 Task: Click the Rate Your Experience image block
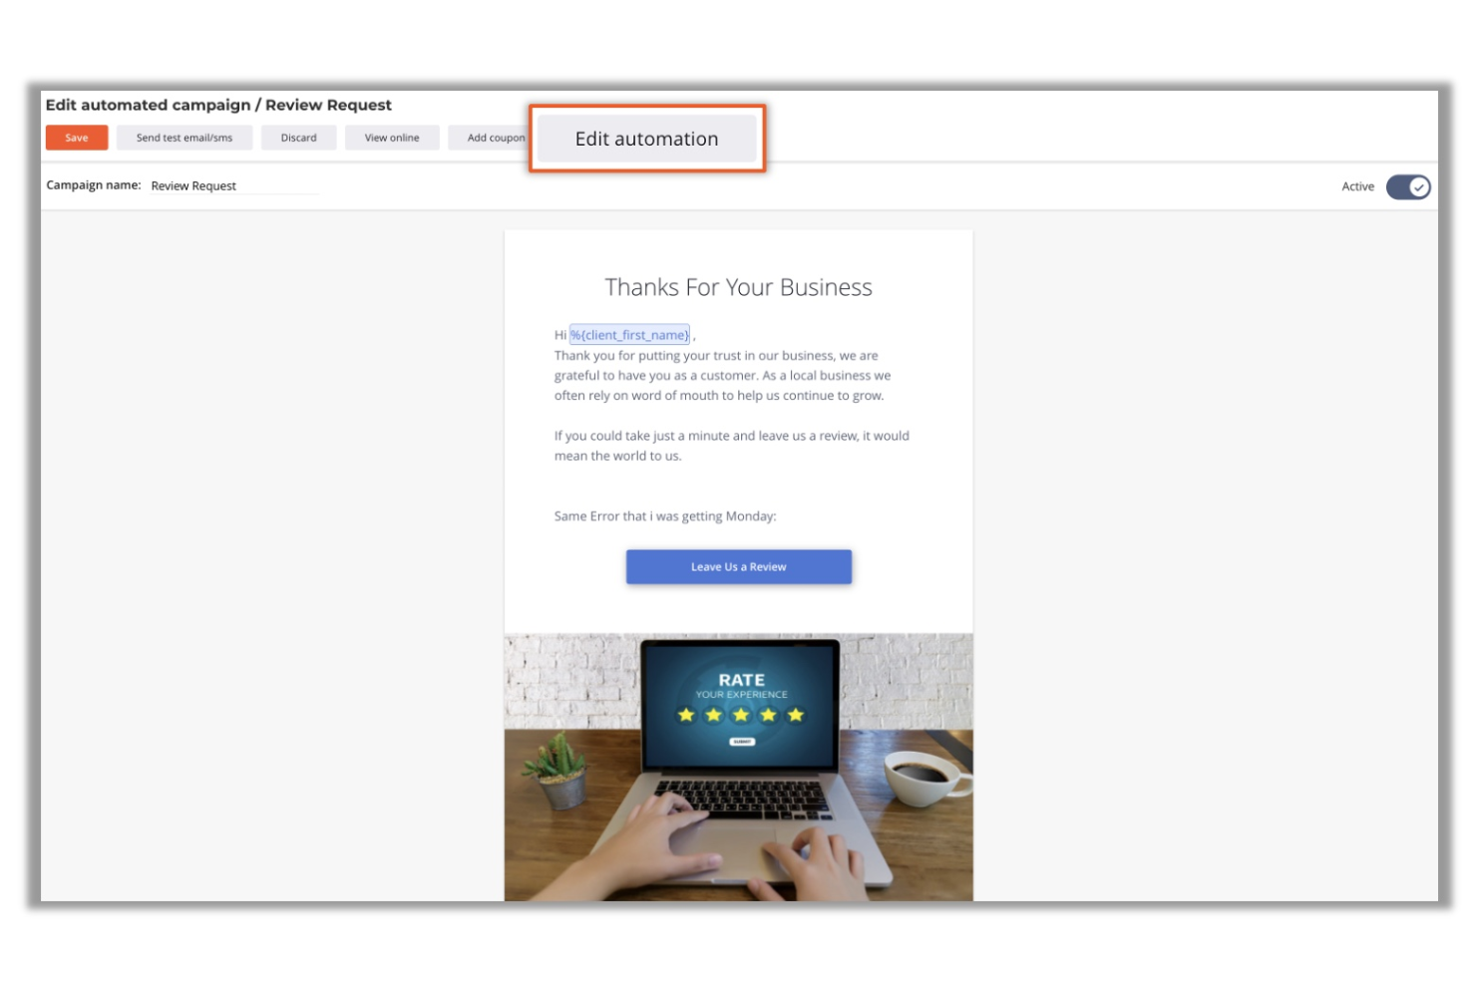(739, 768)
